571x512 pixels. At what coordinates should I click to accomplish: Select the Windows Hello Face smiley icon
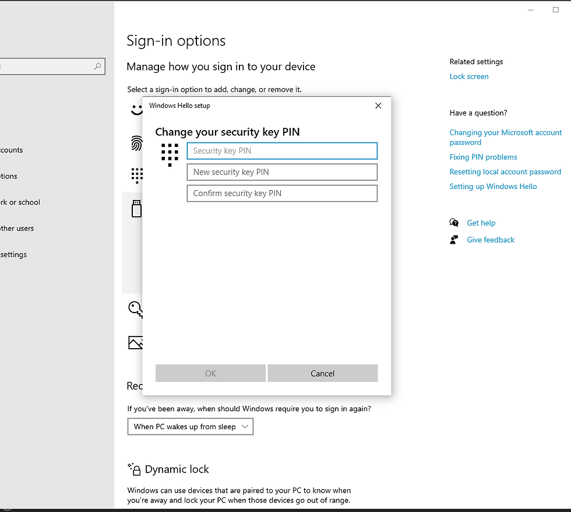pos(136,110)
